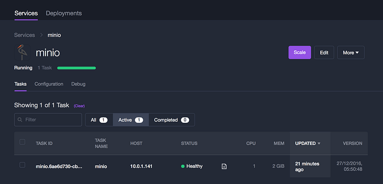383x184 pixels.
Task: Click the 2 GiB memory value
Action: pos(279,166)
